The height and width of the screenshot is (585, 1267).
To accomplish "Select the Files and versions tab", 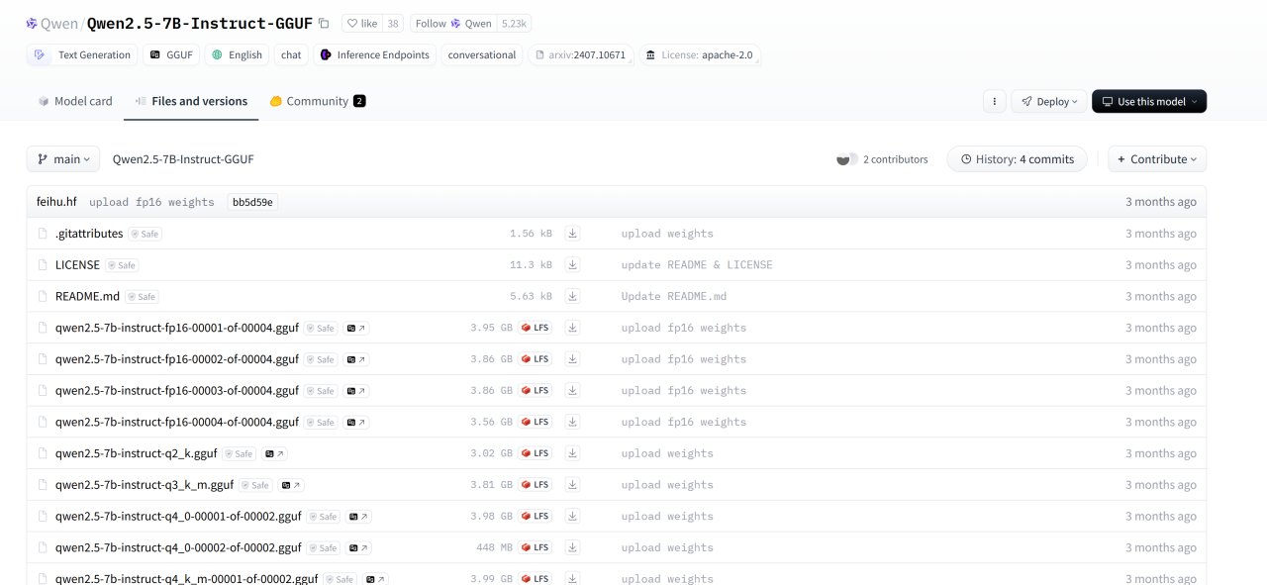I will point(191,101).
